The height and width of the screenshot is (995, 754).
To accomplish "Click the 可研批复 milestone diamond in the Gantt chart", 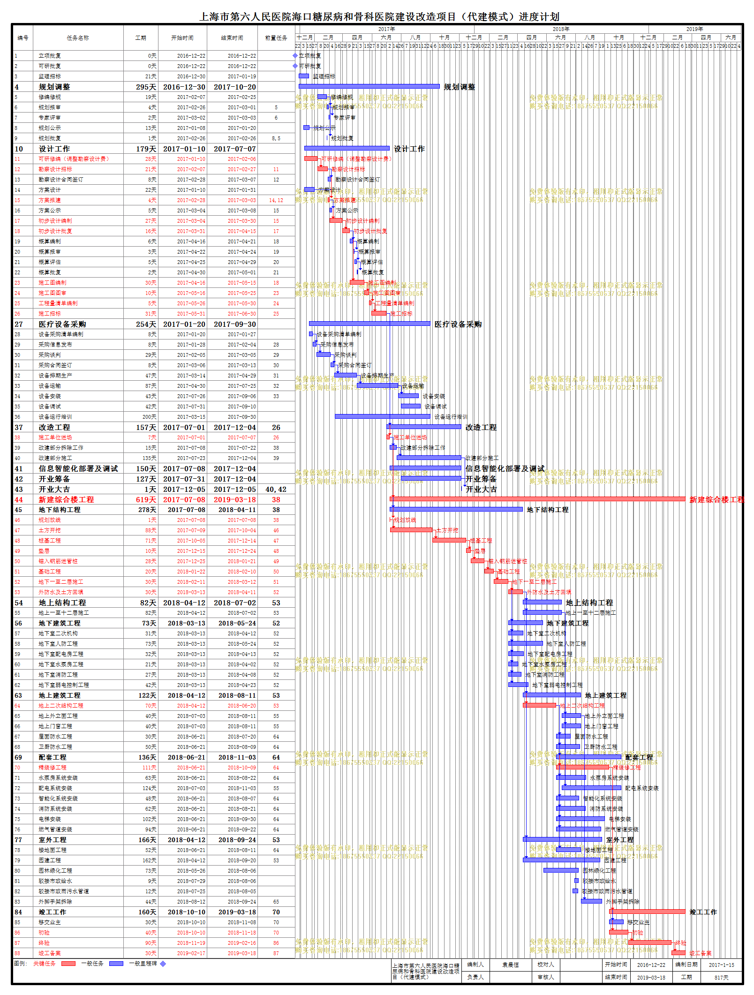I will pos(295,66).
